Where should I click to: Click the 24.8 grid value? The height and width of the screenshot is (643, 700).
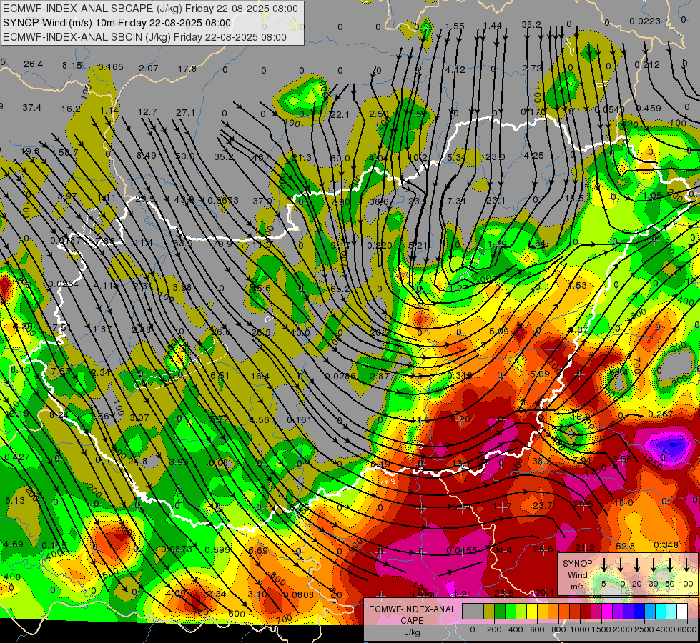coord(137,461)
